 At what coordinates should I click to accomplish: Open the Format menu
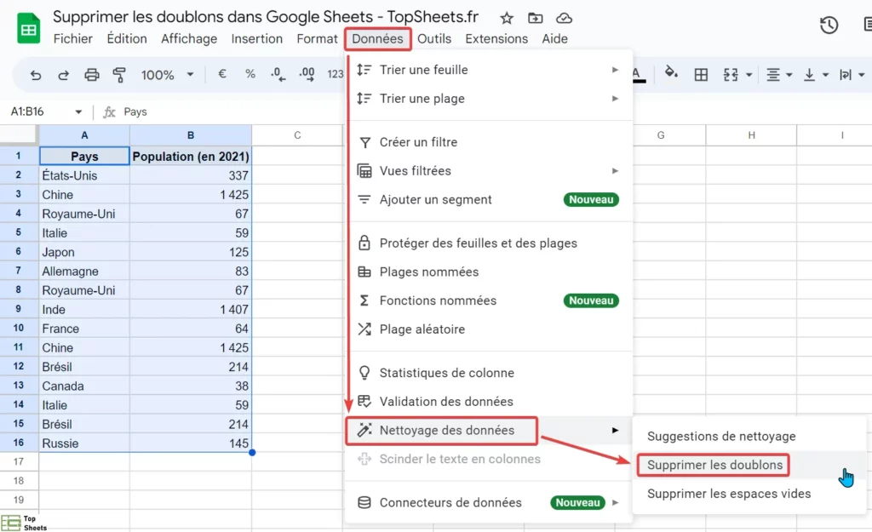pyautogui.click(x=317, y=39)
